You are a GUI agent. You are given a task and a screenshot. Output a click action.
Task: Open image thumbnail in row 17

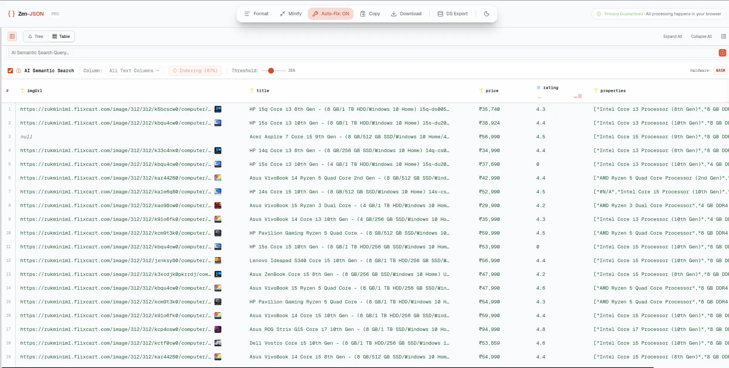tap(218, 329)
